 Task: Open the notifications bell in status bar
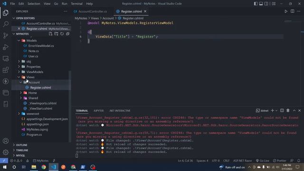coord(299,161)
